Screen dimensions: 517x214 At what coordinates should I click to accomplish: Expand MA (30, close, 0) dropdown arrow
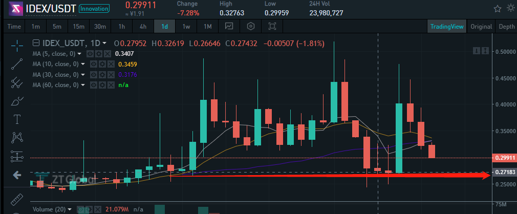83,75
